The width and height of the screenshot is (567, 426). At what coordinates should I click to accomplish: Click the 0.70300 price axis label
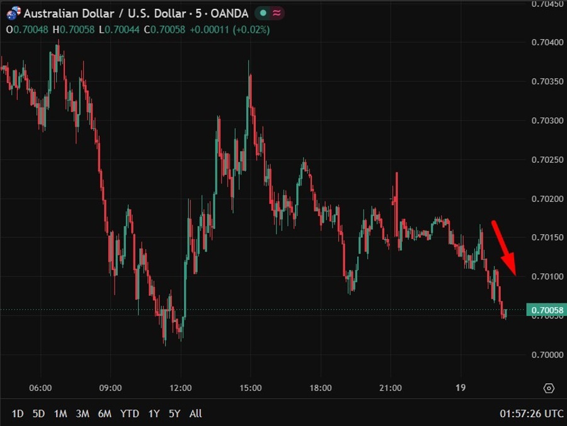coord(547,121)
